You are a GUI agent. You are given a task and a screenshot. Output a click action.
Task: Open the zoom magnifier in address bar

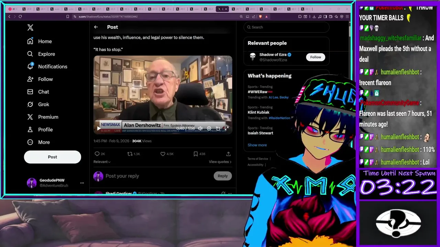click(241, 16)
